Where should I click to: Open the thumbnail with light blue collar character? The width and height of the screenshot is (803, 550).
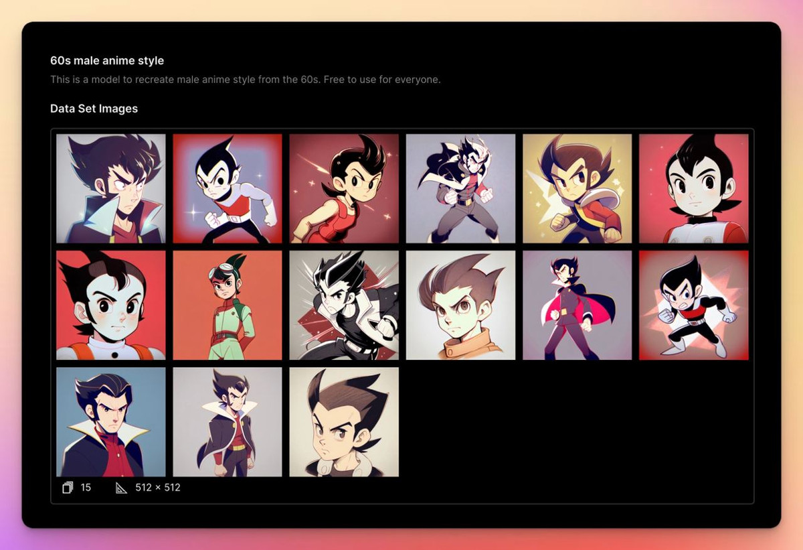tap(110, 188)
